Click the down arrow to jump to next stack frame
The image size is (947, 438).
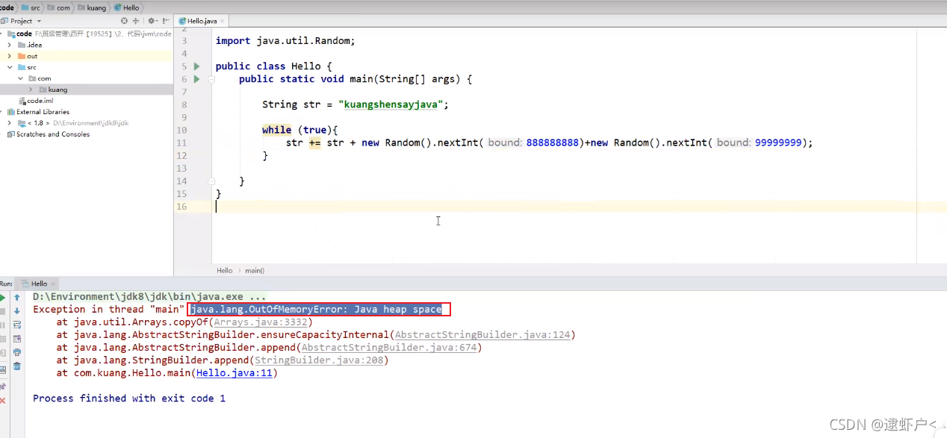coord(16,312)
